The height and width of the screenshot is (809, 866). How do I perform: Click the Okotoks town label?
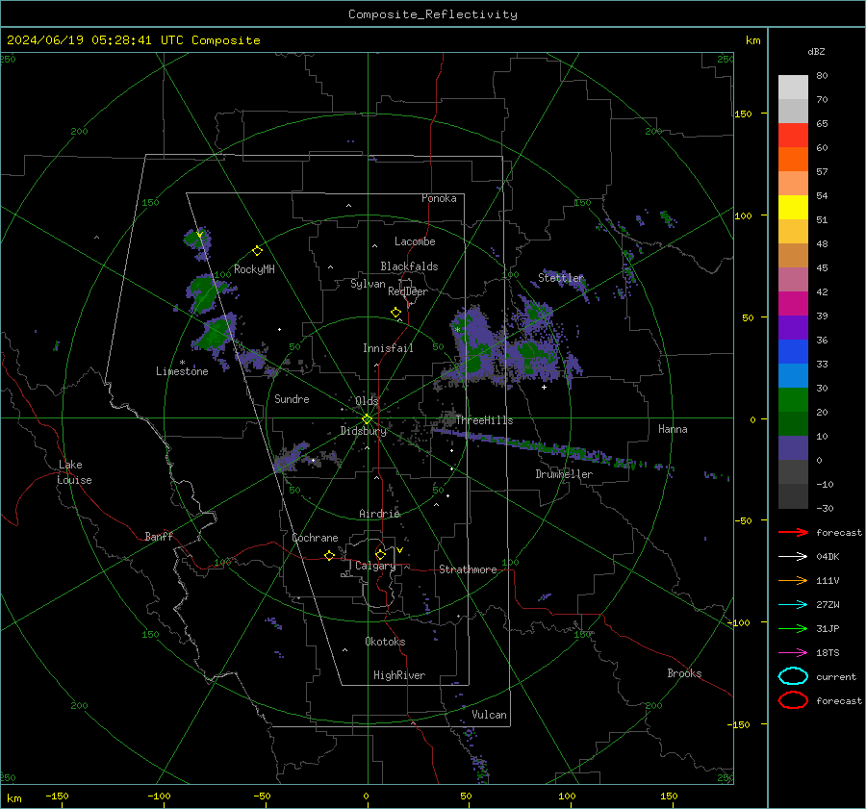tap(385, 642)
